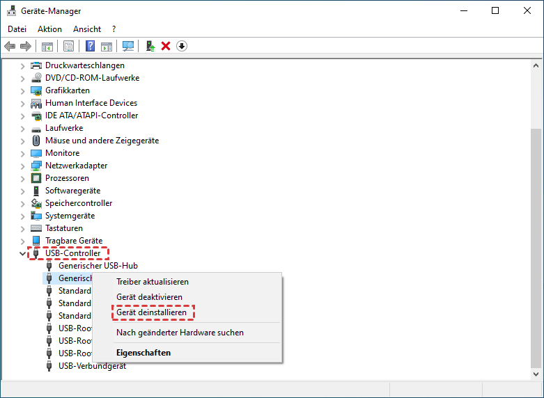This screenshot has height=398, width=544.
Task: Expand the Laufwerke node
Action: (x=22, y=129)
